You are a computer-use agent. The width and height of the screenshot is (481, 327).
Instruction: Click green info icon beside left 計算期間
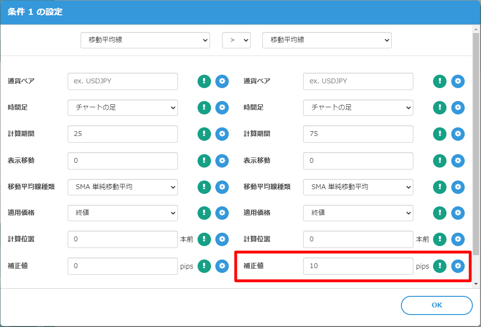pyautogui.click(x=204, y=134)
